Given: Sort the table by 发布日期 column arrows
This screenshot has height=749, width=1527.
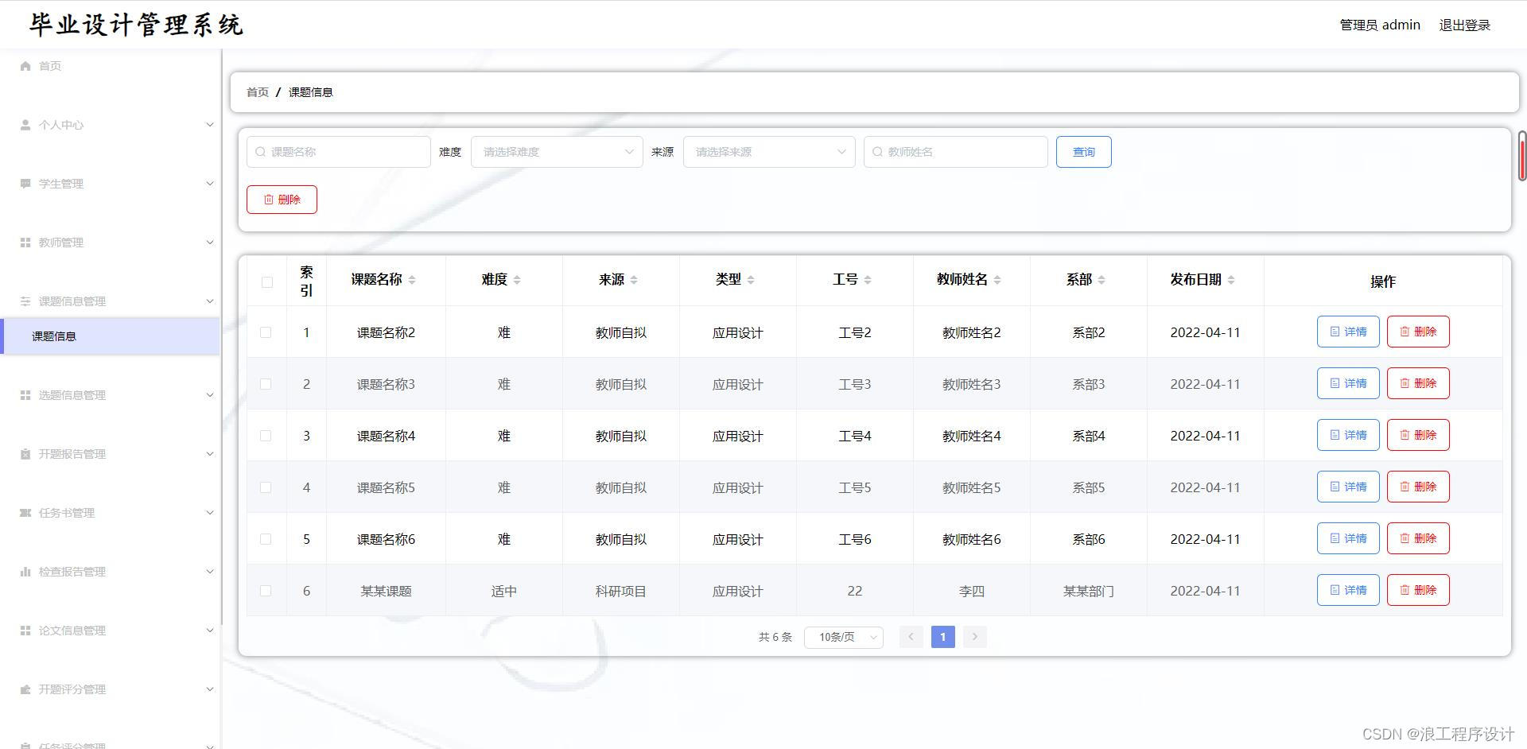Looking at the screenshot, I should click(x=1231, y=280).
